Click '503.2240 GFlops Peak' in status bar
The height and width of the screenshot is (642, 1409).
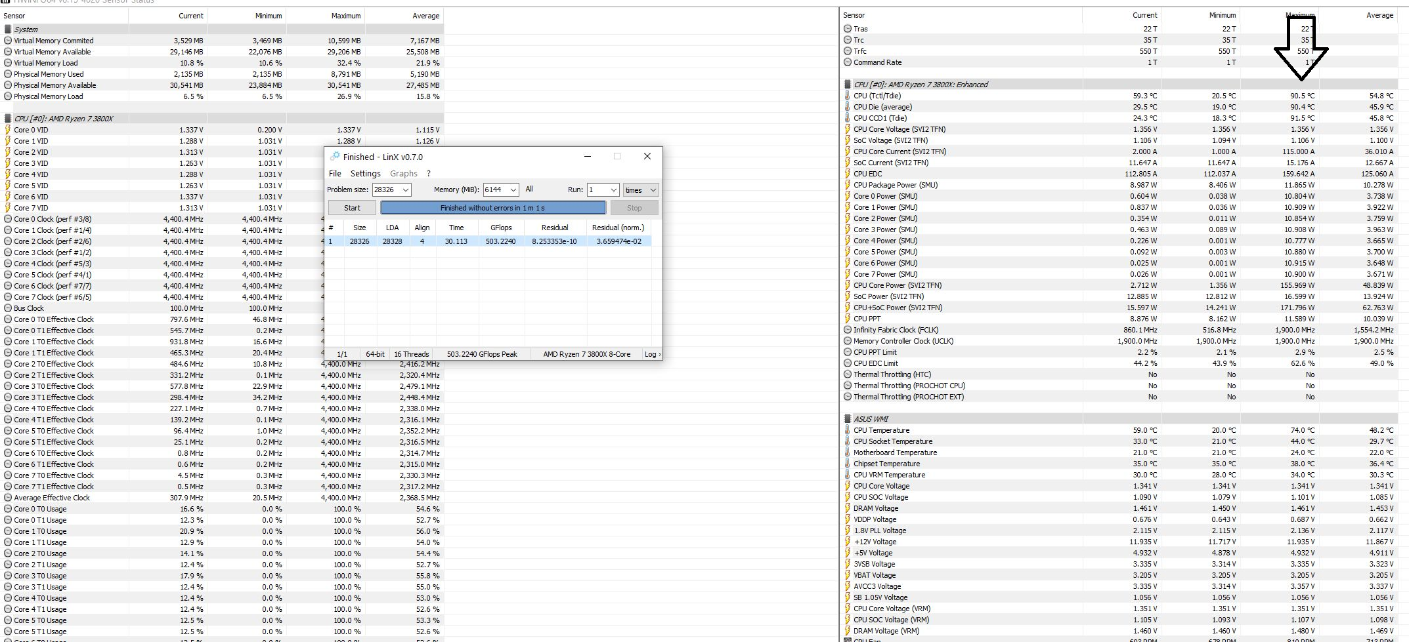(x=482, y=354)
